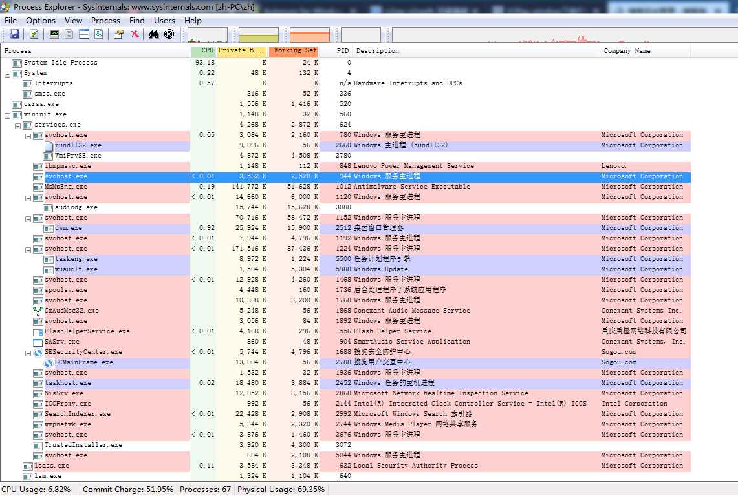Collapse the SESecurityCenter.exe tree node

(x=28, y=353)
